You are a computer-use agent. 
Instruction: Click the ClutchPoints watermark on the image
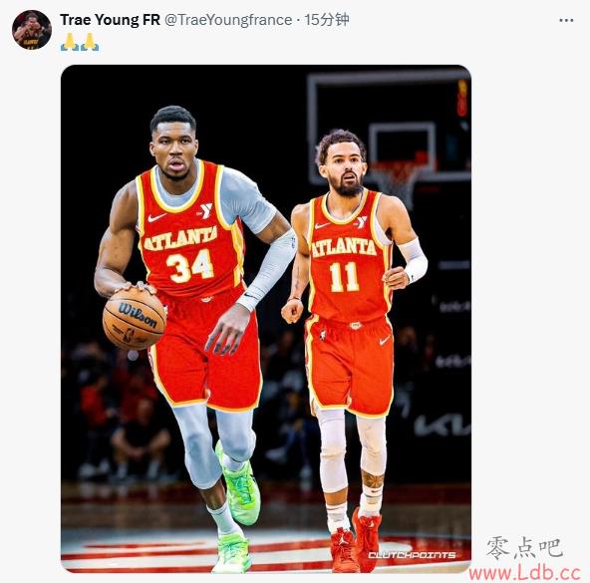(412, 555)
